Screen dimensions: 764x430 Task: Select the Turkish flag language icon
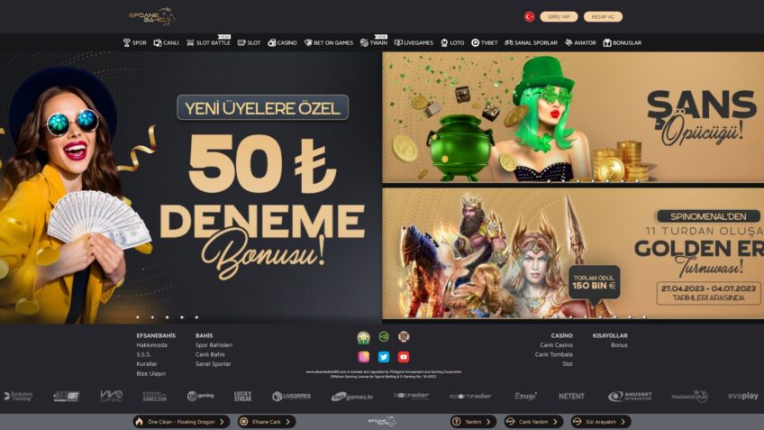coord(529,16)
